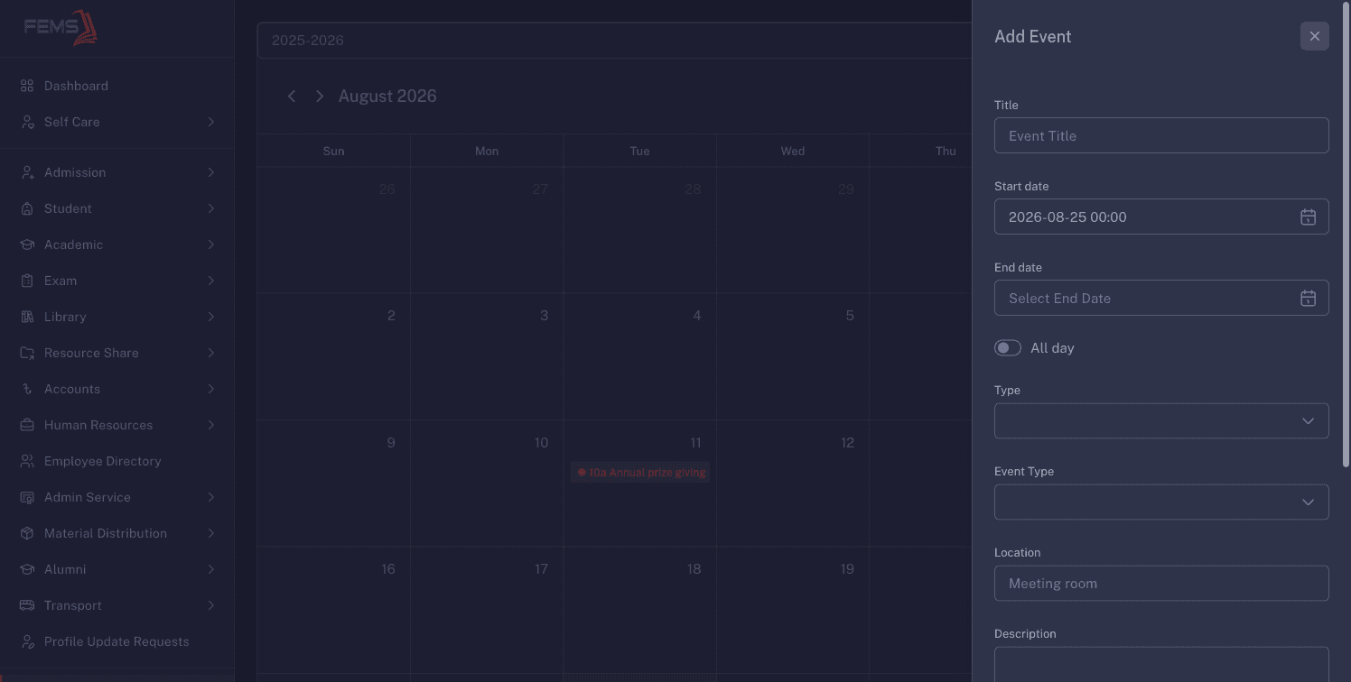Expand the Accounts submenu chevron
The width and height of the screenshot is (1351, 682).
(x=210, y=389)
